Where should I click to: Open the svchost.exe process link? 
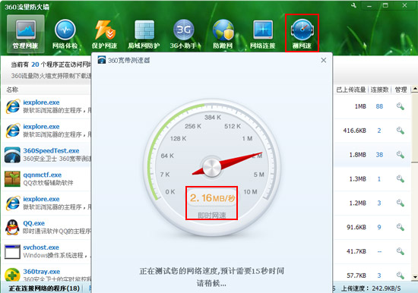[41, 247]
